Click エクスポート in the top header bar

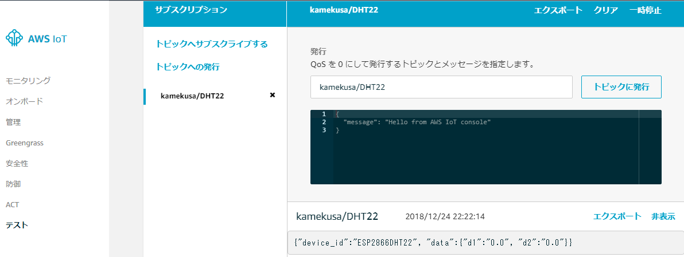click(x=558, y=10)
